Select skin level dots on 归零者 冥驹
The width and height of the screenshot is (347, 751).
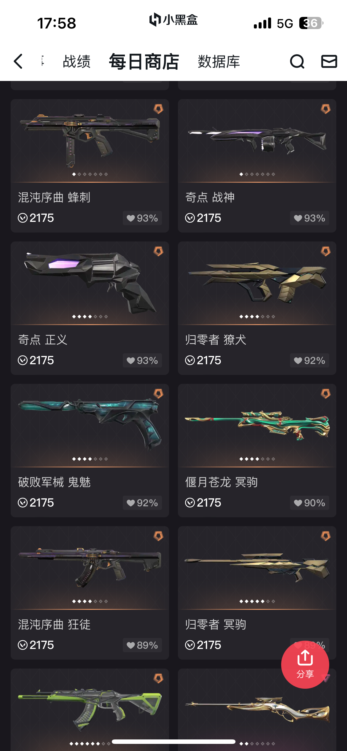(x=257, y=602)
